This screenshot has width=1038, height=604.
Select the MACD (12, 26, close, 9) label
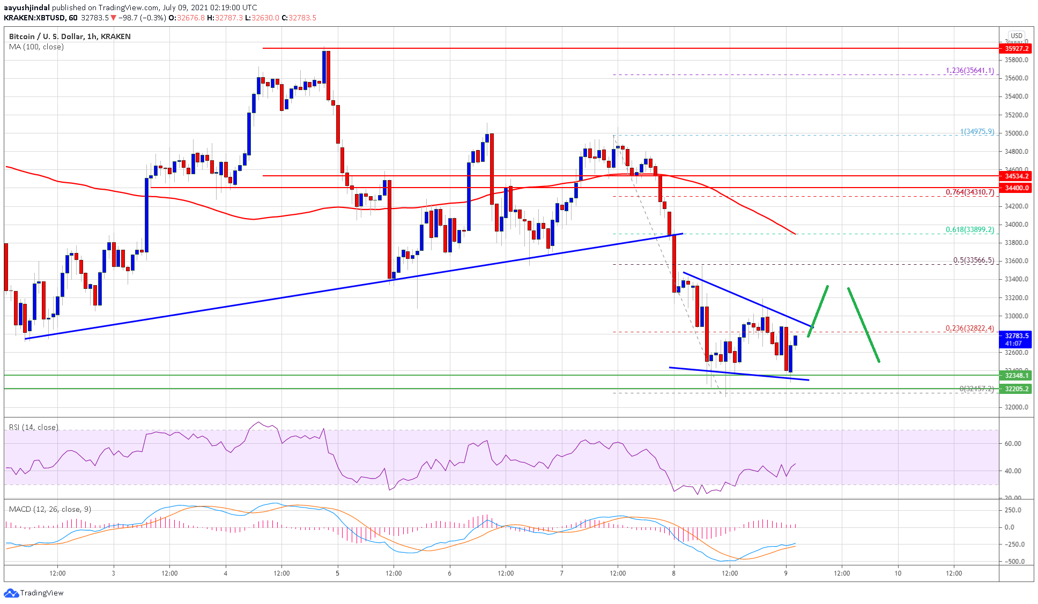point(50,509)
